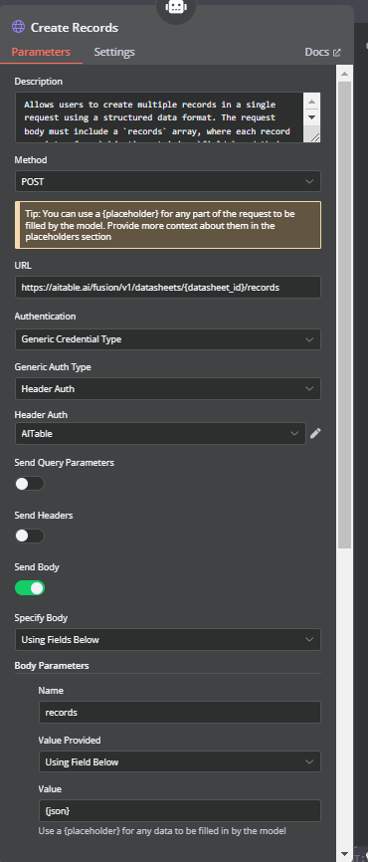Open the Specify Body dropdown
Viewport: 368px width, 862px height.
[x=168, y=640]
